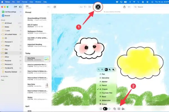
Task: Open the File menu
Action: click(13, 2)
